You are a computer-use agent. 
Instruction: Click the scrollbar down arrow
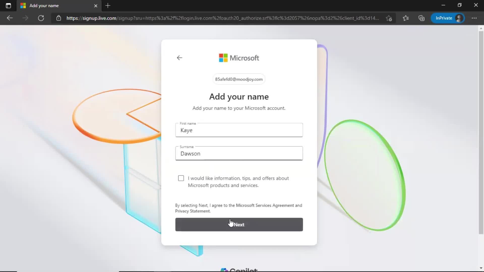pyautogui.click(x=481, y=268)
